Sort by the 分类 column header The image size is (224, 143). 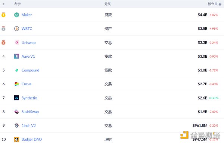108,4
